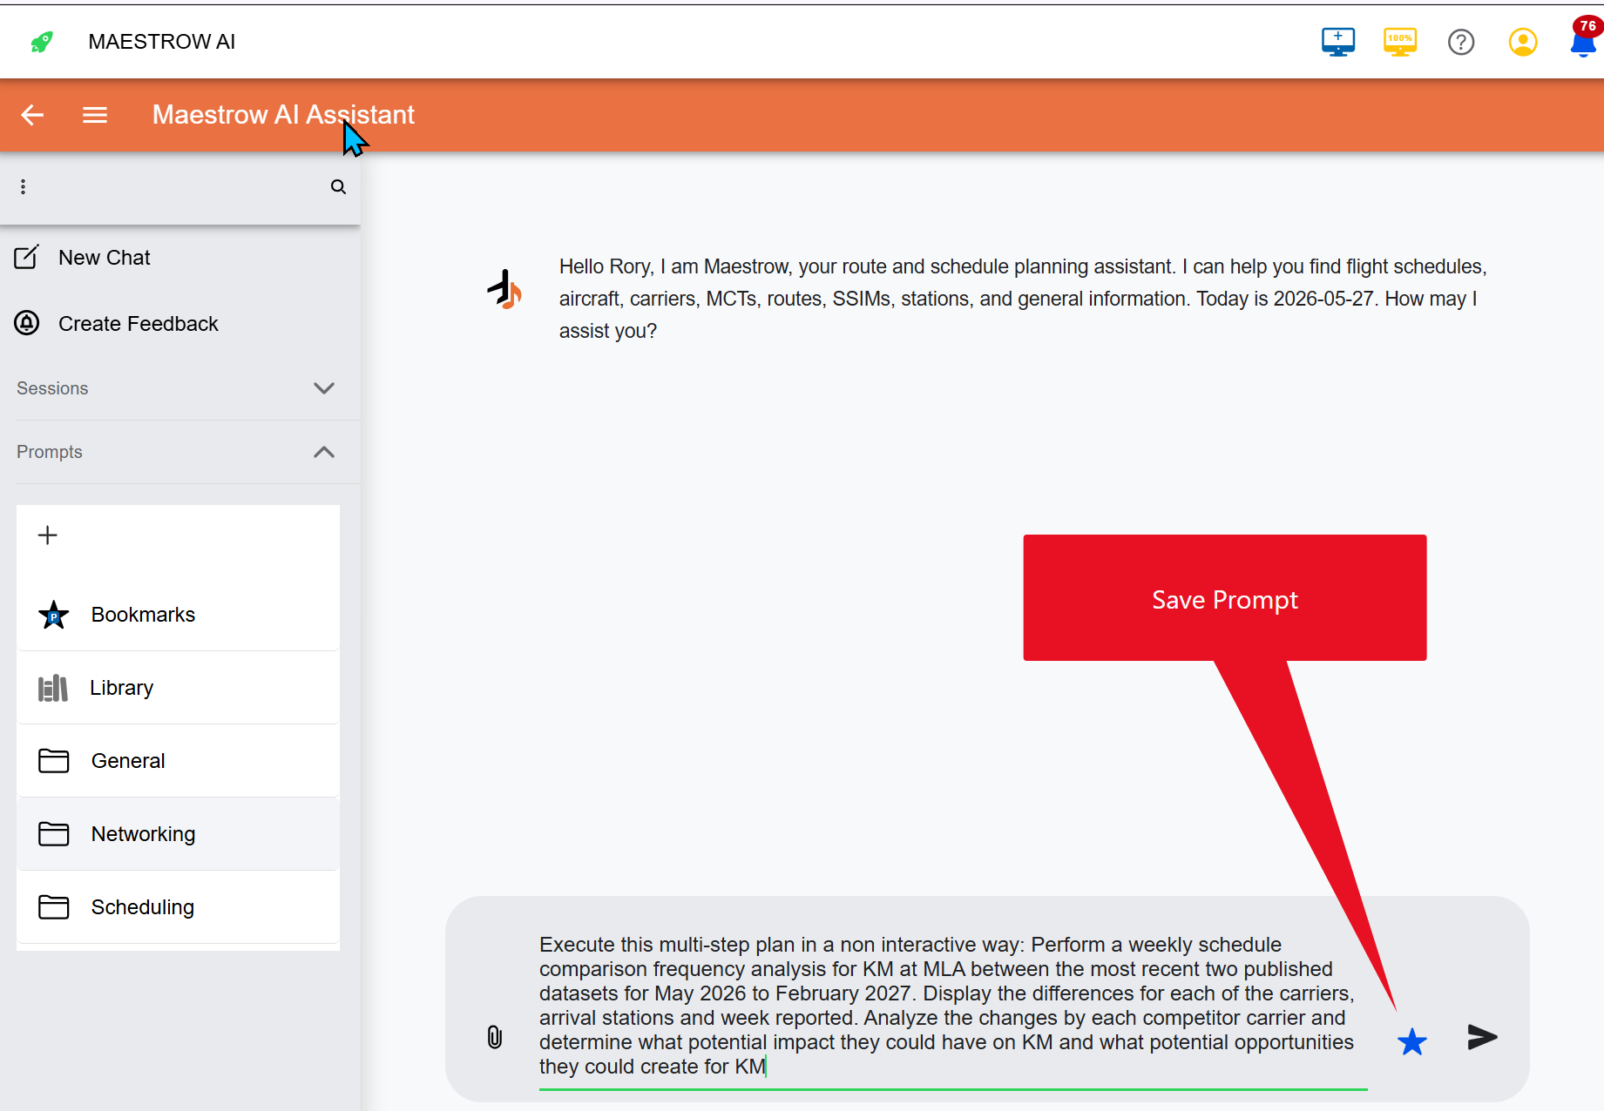1604x1111 pixels.
Task: Open the Networking prompts folder
Action: [178, 834]
